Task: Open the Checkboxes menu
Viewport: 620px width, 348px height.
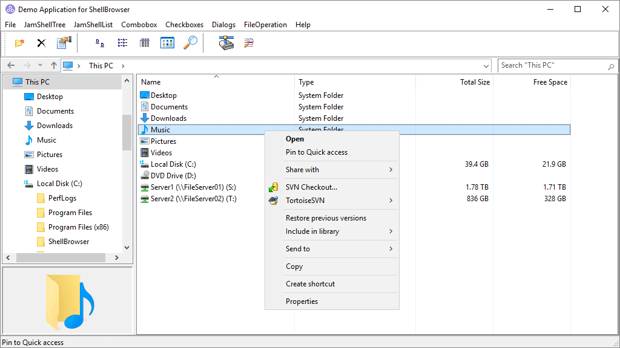Action: coord(184,25)
